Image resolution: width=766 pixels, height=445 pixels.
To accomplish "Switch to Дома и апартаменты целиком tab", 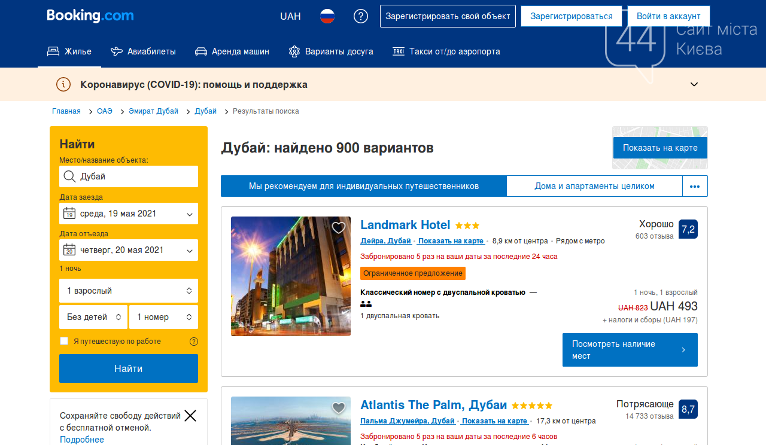I will point(594,186).
